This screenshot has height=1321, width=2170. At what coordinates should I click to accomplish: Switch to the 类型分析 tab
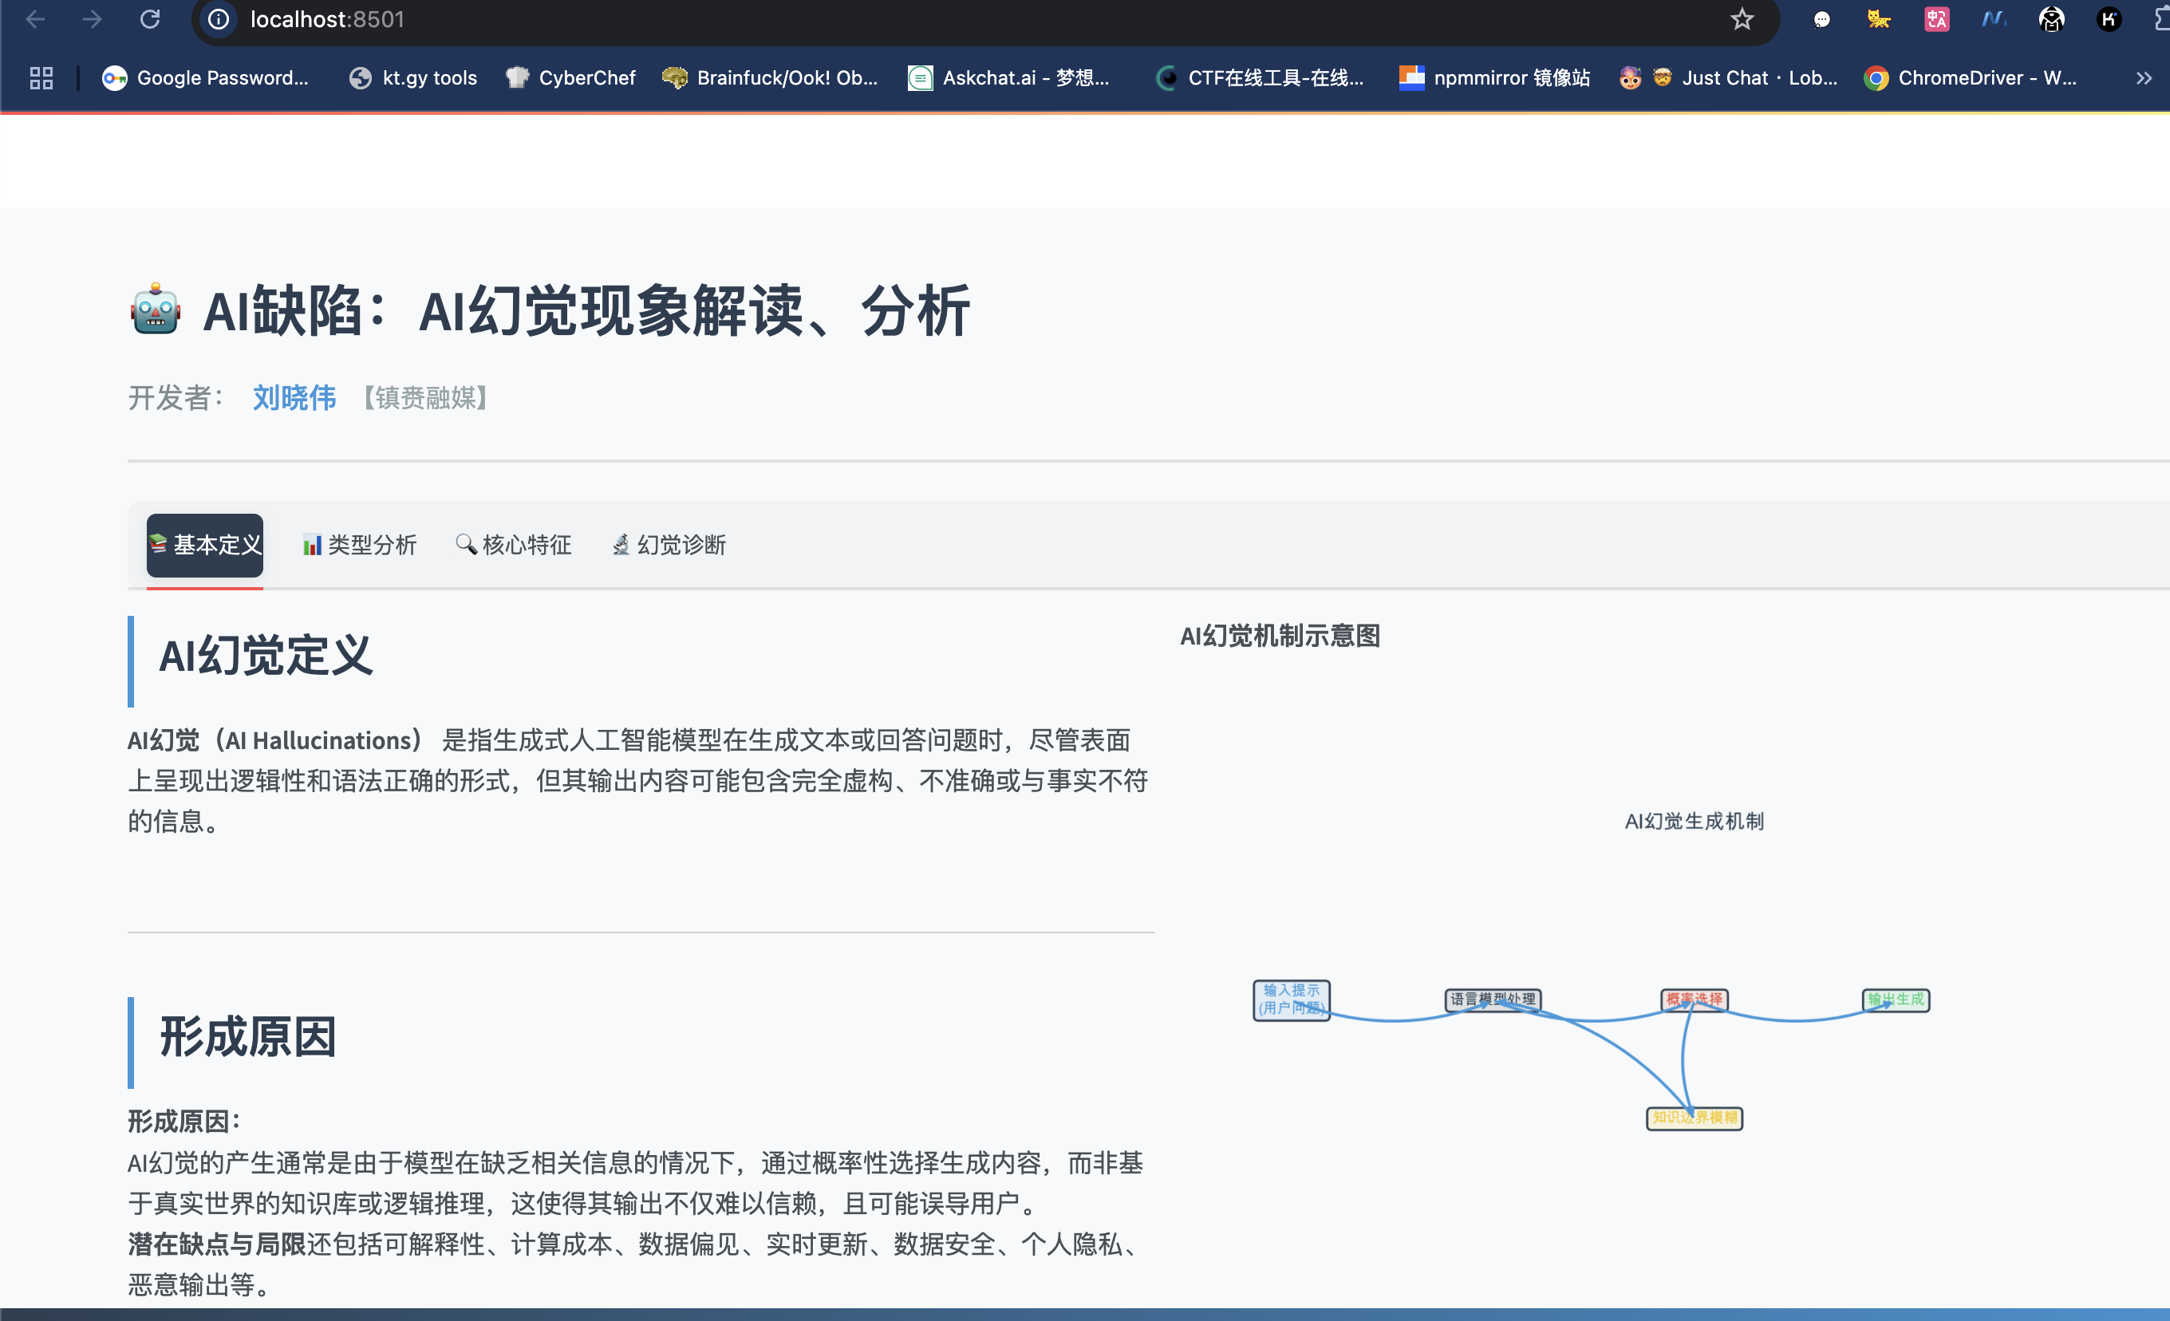tap(359, 545)
